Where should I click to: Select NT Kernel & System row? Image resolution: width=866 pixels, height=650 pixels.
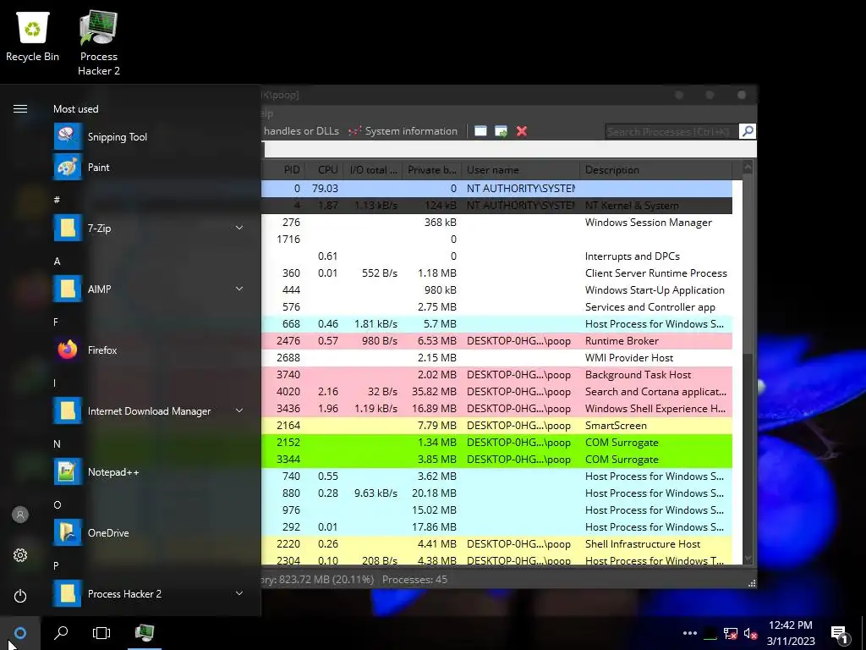tap(497, 205)
